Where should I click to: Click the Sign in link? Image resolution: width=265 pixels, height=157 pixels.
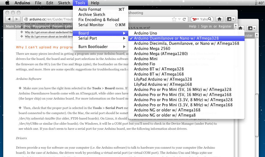coord(206,26)
